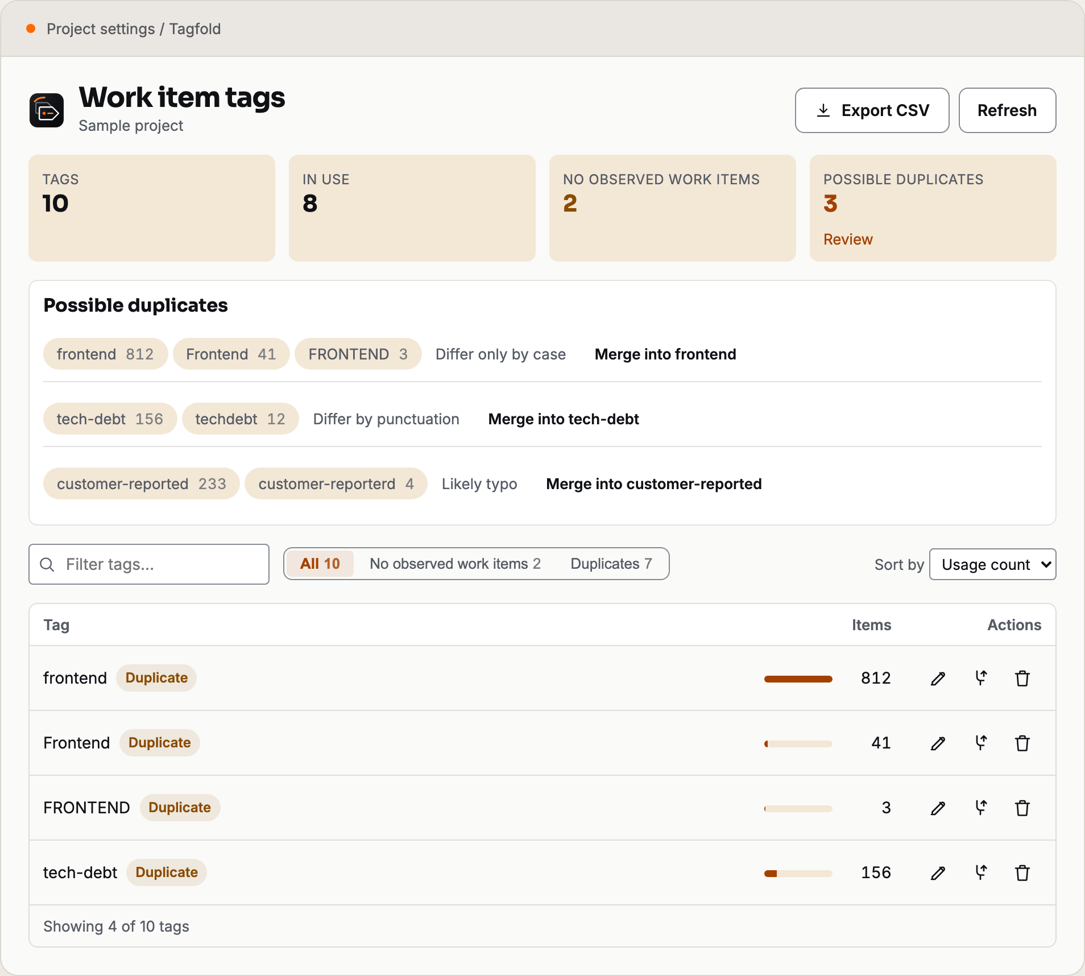Click the search magnifier icon in filter box
The height and width of the screenshot is (976, 1085).
[x=47, y=564]
